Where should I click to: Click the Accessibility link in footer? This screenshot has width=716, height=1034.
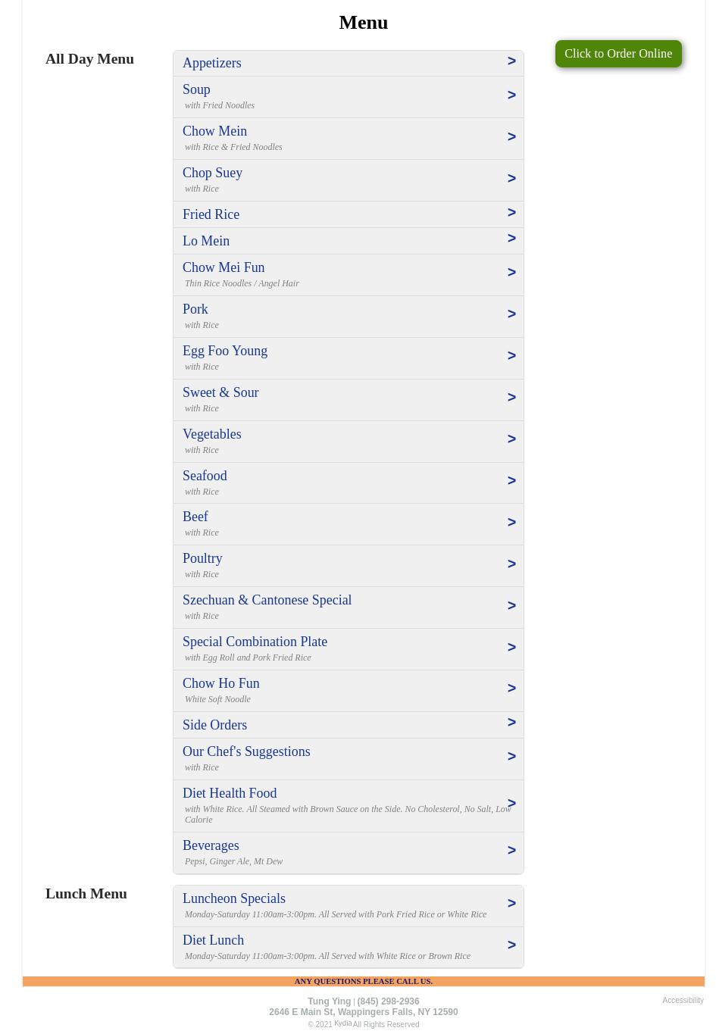coord(683,1001)
